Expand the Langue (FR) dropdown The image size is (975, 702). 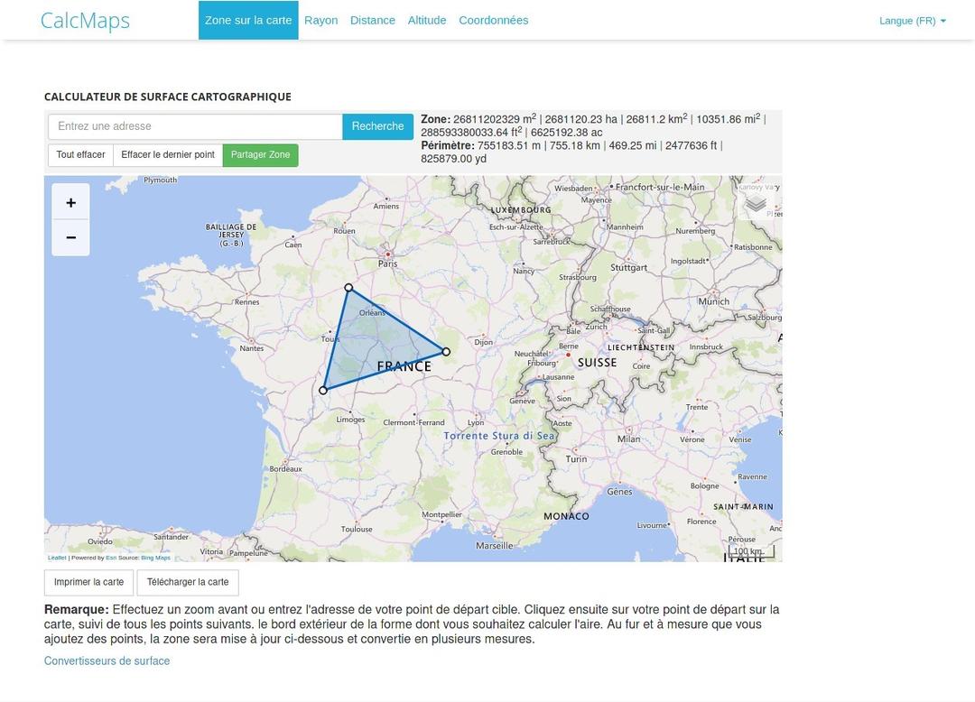(912, 20)
